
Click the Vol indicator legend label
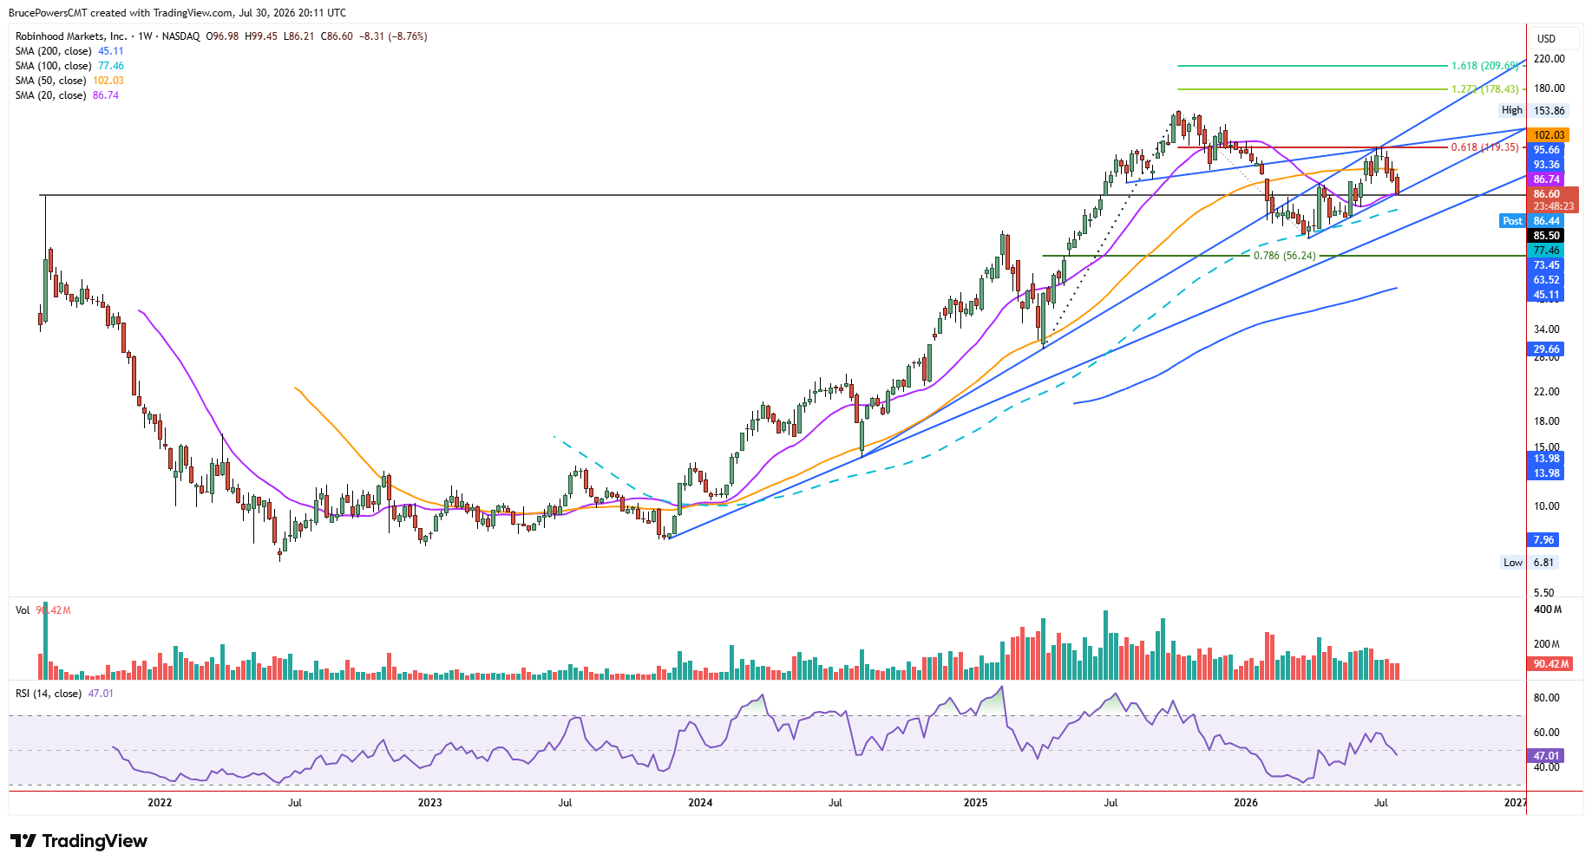(x=23, y=610)
